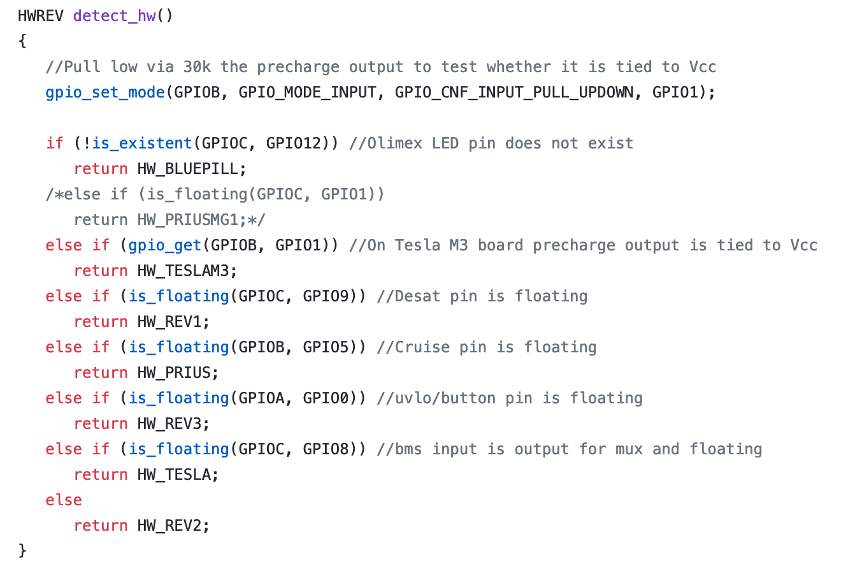Click is_floating call for GPIO8
This screenshot has width=862, height=576.
coord(178,449)
